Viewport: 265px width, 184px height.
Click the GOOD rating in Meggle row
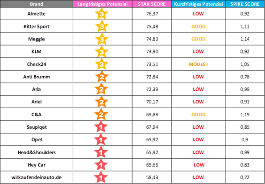[199, 39]
